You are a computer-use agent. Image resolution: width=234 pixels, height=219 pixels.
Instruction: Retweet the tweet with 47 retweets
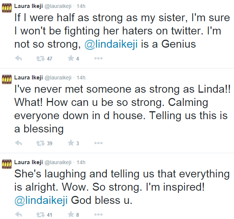pyautogui.click(x=40, y=59)
